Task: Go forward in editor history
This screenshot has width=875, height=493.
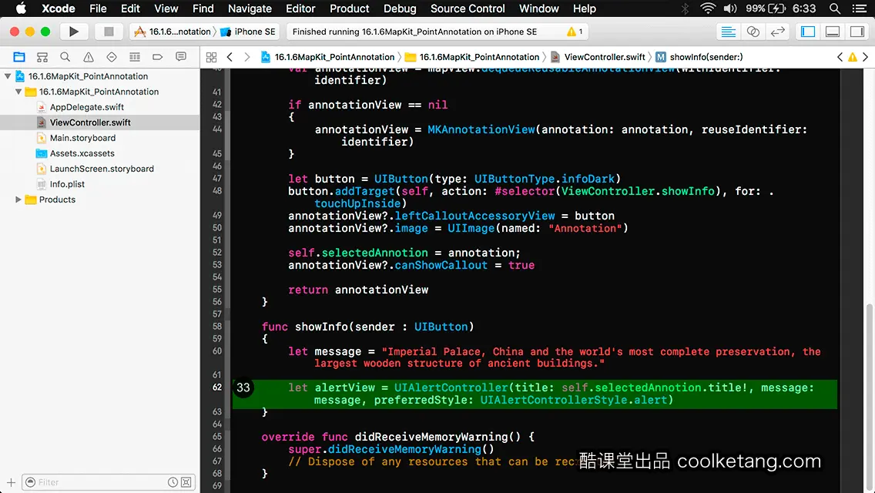Action: coord(247,57)
